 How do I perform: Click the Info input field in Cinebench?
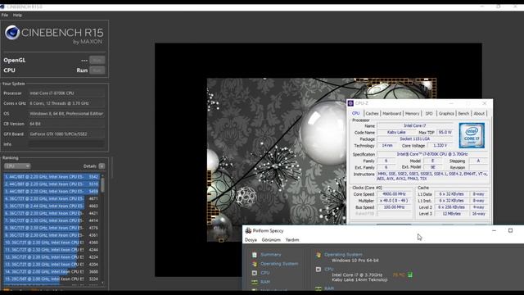66,144
